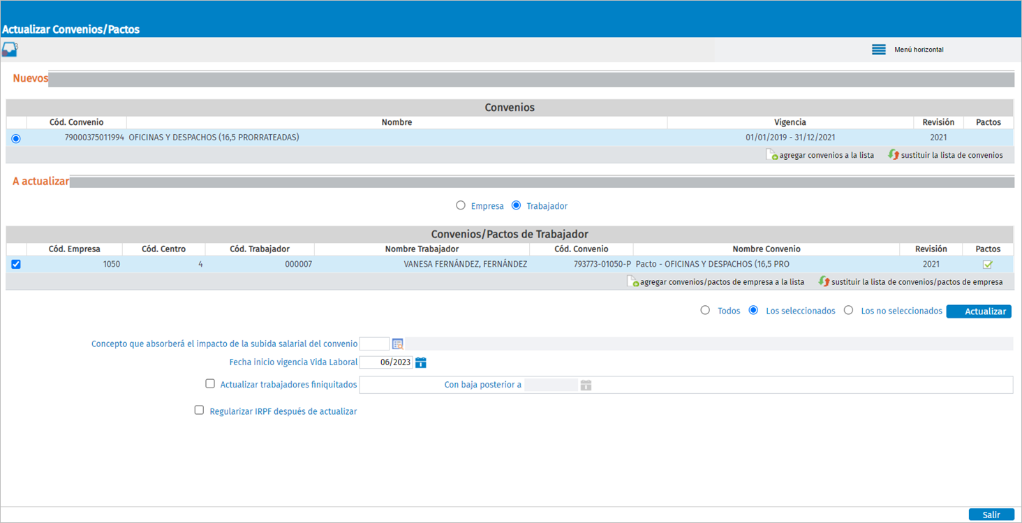This screenshot has width=1022, height=523.
Task: Click the Cód. Empresa column header
Action: 75,249
